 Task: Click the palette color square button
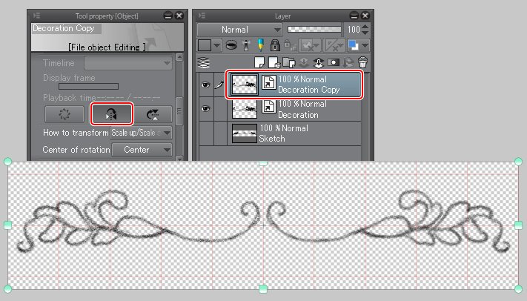(205, 45)
